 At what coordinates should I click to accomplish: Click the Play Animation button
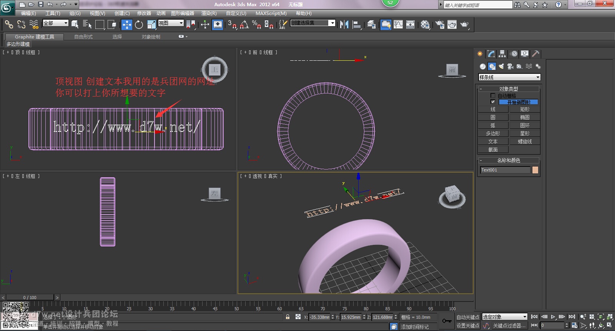pyautogui.click(x=553, y=317)
